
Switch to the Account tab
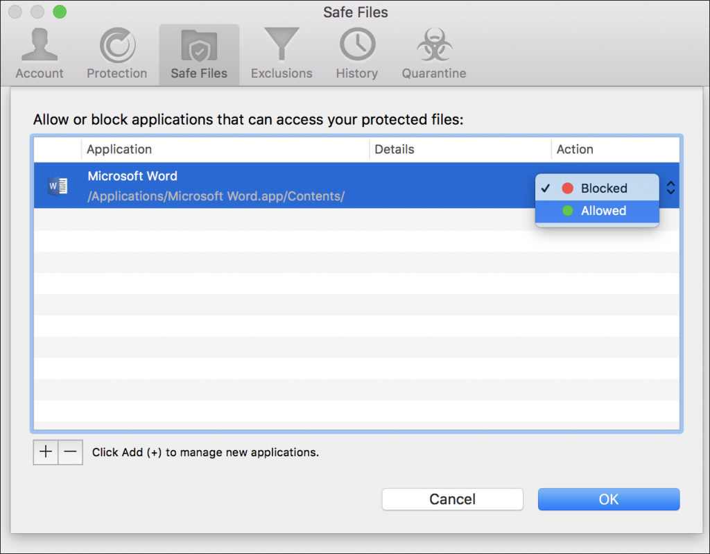pyautogui.click(x=39, y=53)
